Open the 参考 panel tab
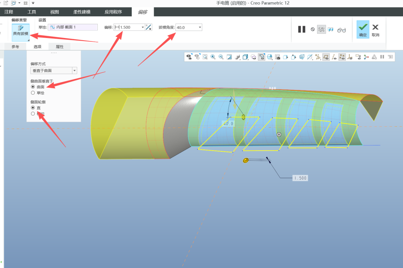The image size is (403, 268). coord(15,47)
